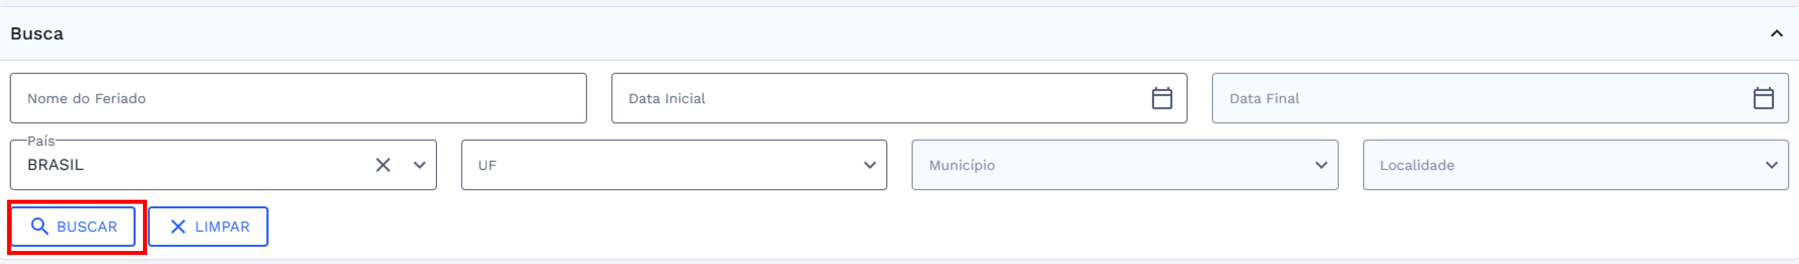Viewport: 1799px width, 264px height.
Task: Open the Município dropdown arrow
Action: (1321, 165)
